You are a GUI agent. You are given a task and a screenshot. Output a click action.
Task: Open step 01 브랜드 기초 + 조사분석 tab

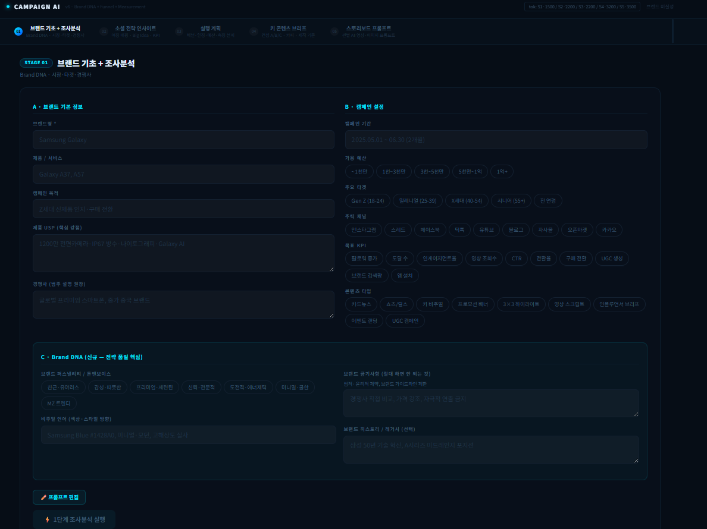click(49, 32)
